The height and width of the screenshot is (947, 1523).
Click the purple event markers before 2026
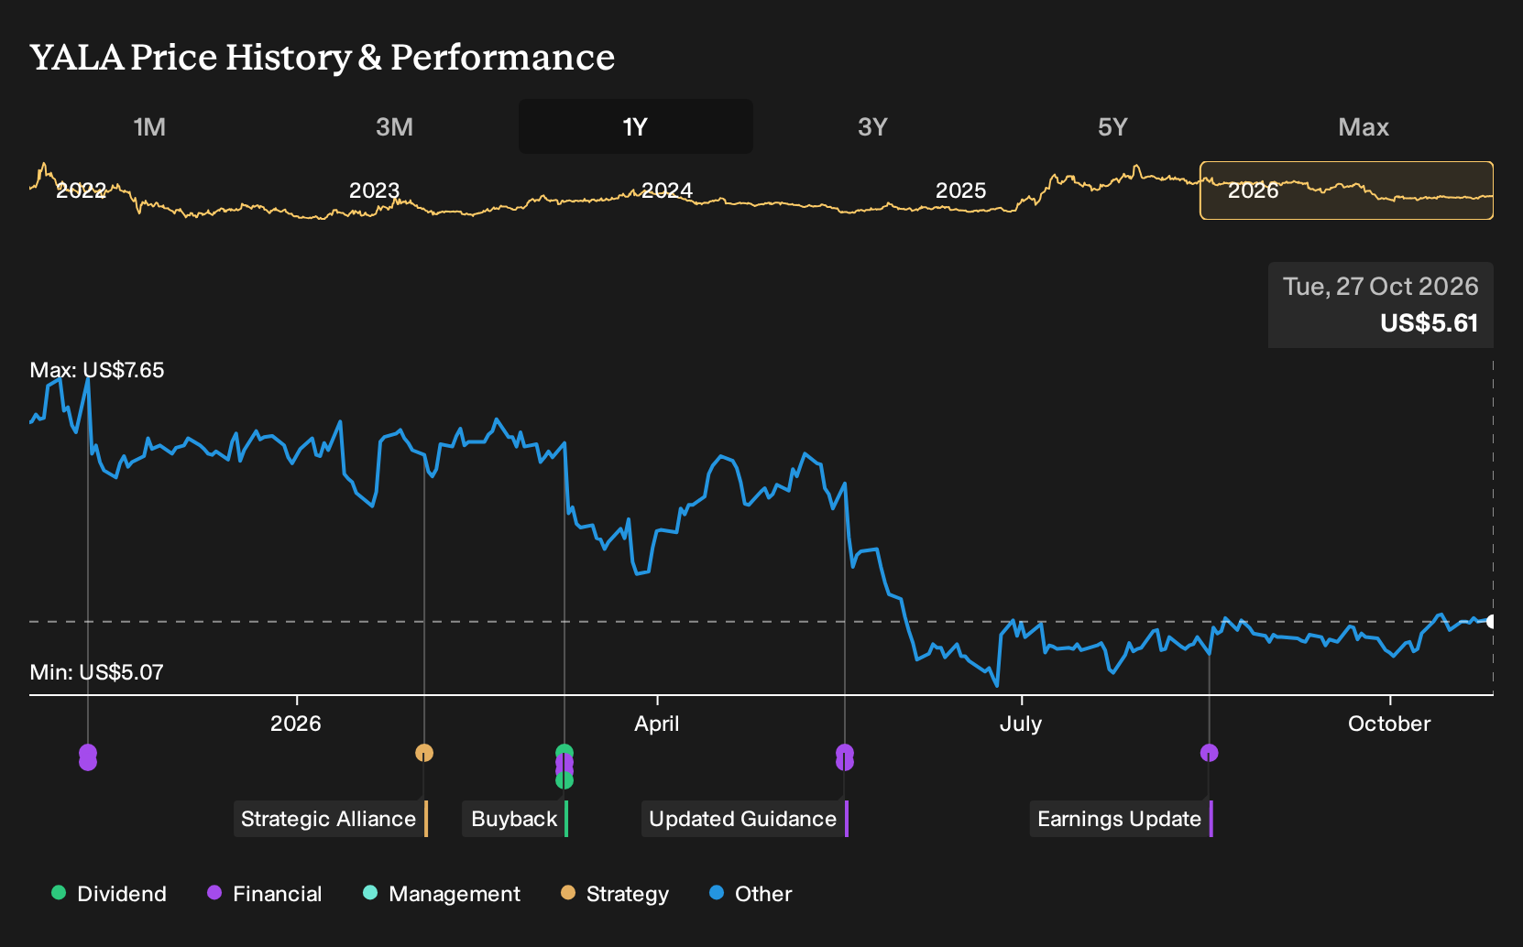(x=88, y=757)
